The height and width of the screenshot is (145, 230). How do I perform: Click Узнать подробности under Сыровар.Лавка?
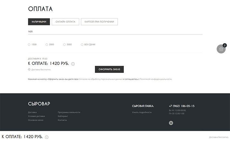point(142,112)
